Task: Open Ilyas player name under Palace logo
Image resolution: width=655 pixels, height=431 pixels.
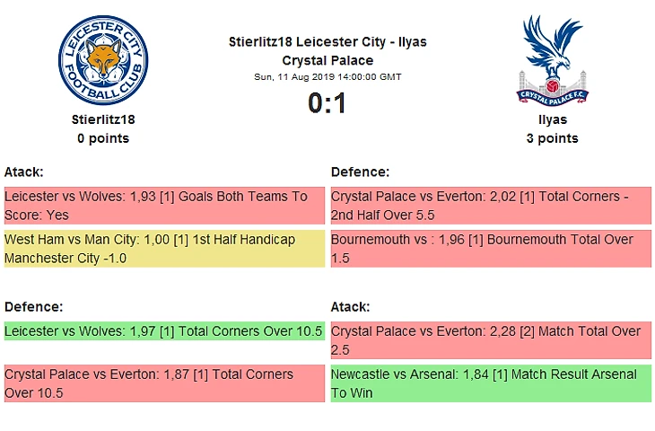Action: pyautogui.click(x=552, y=119)
